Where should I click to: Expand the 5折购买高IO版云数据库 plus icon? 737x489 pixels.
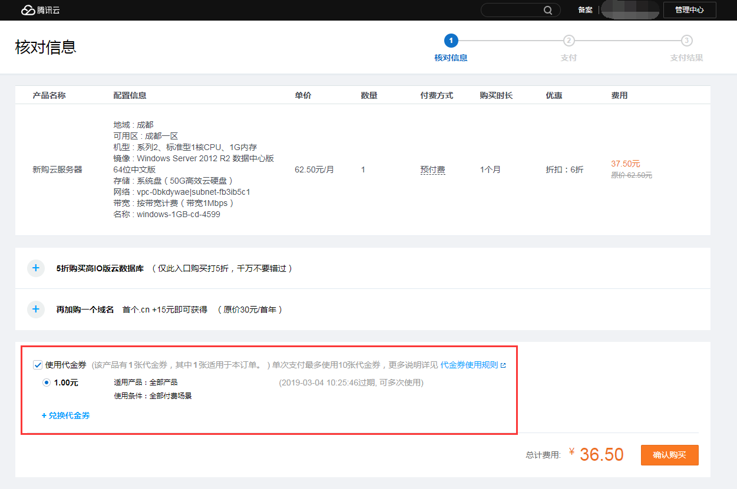[x=36, y=268]
